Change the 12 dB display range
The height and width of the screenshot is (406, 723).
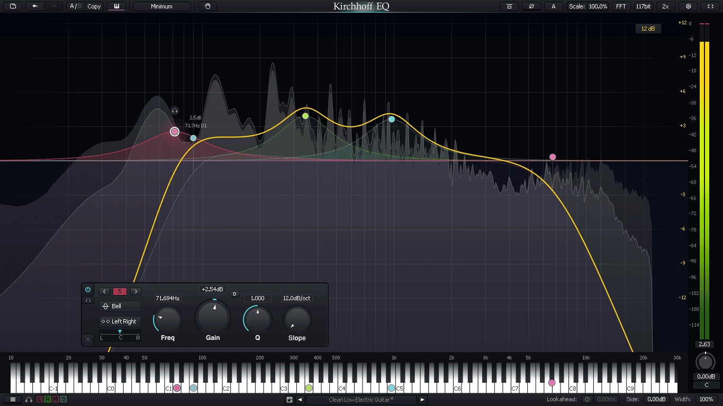point(648,29)
